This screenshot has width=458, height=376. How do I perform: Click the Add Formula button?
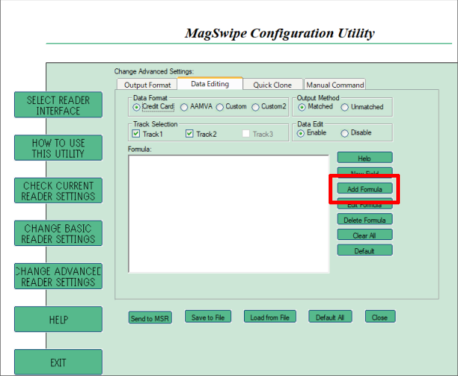(364, 189)
